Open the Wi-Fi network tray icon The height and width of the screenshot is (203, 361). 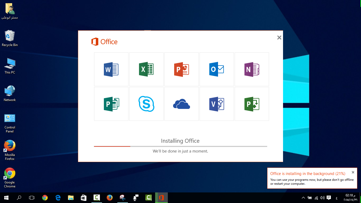pyautogui.click(x=316, y=198)
